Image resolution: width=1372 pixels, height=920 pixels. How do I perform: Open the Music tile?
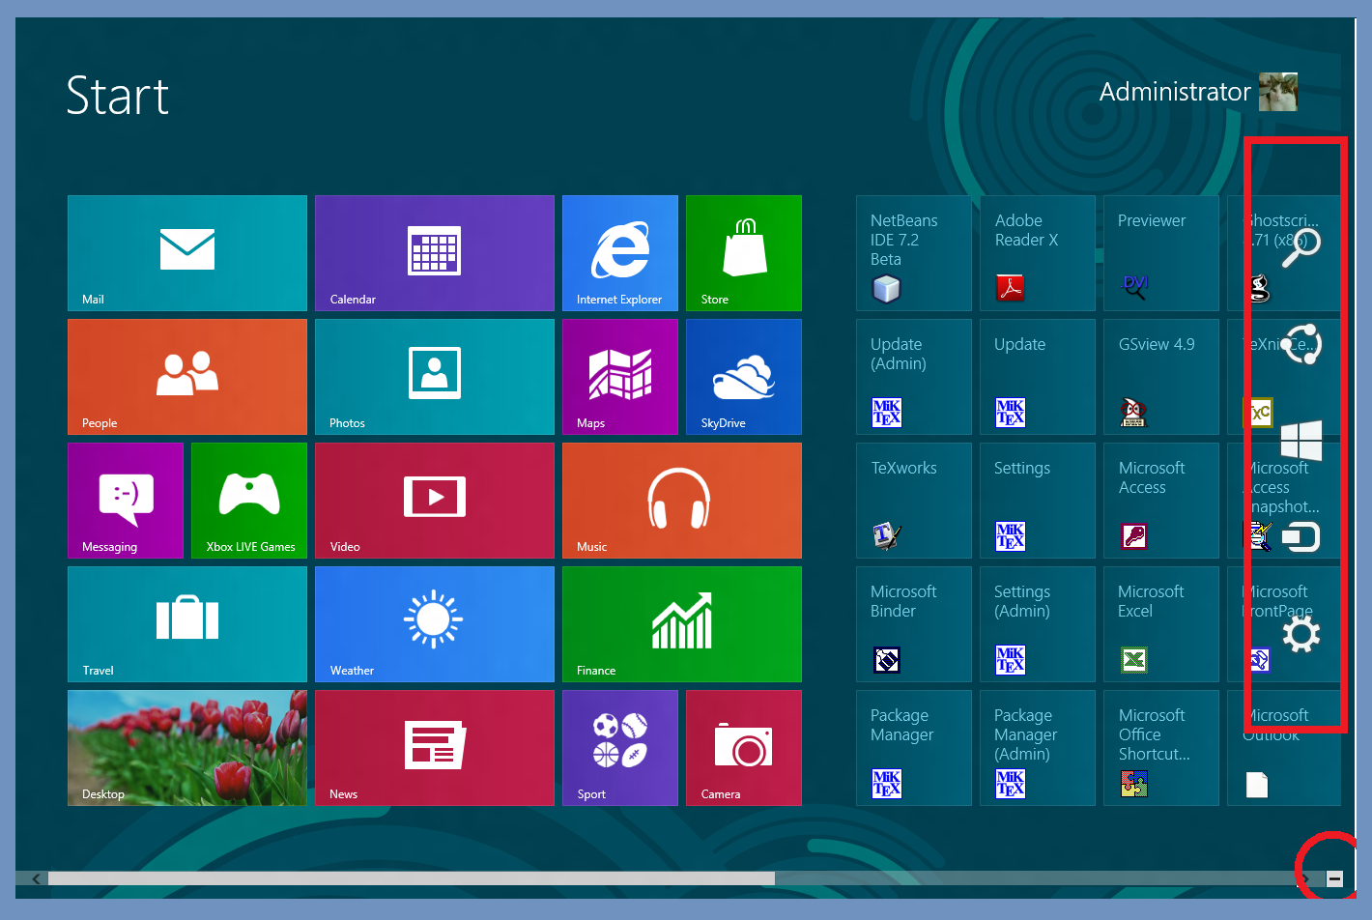coord(682,501)
